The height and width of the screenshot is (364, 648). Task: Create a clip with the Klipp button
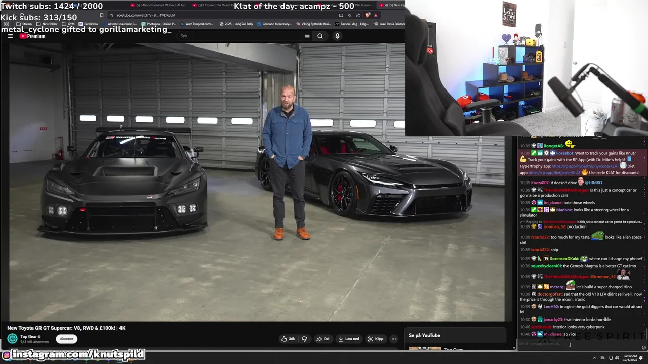(376, 339)
